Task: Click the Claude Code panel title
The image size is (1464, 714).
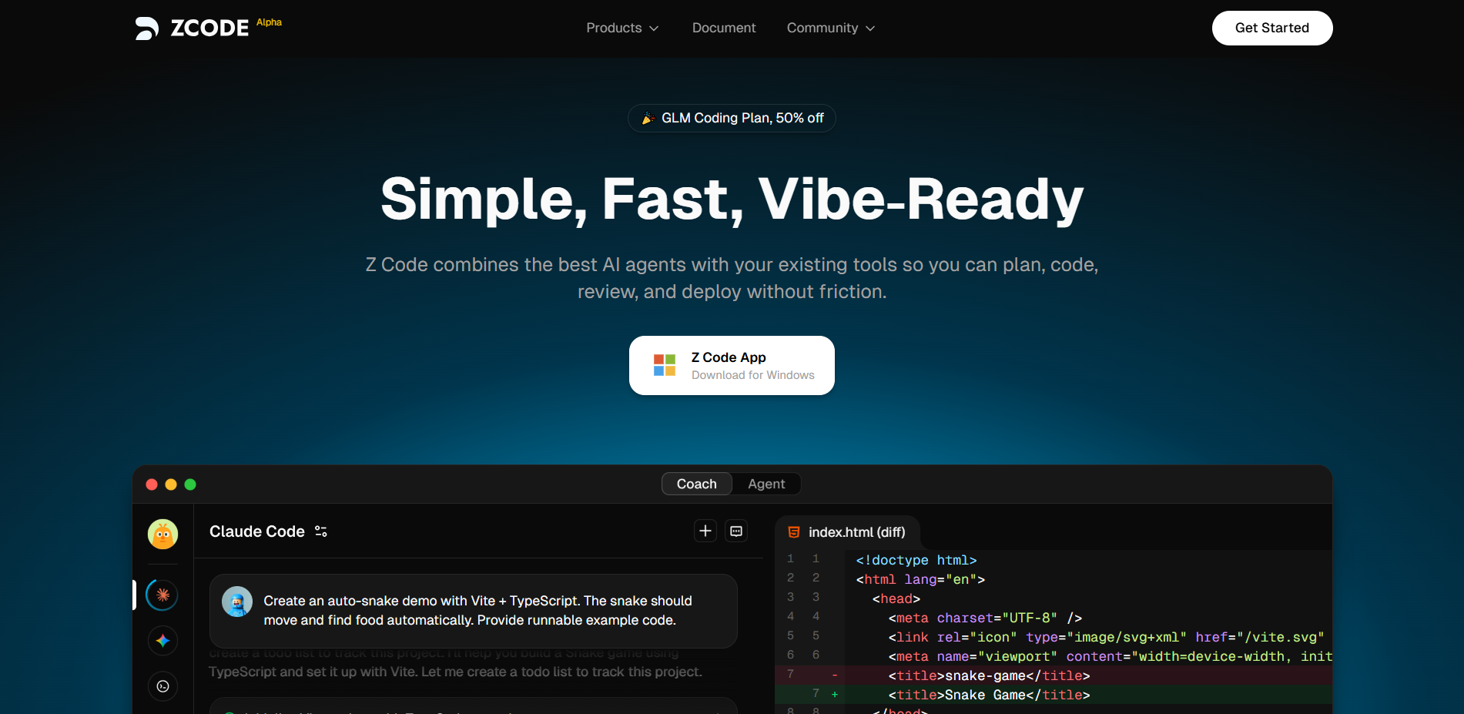Action: click(x=257, y=531)
